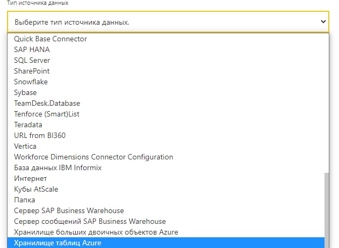Select Сервер SAP Business Warehouse

point(166,210)
